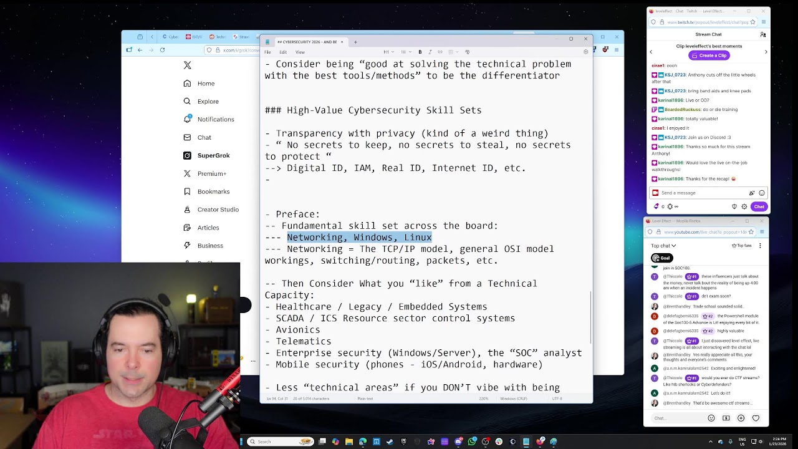Click the purple Chat send button in Twitch
The height and width of the screenshot is (449, 798).
pos(759,206)
